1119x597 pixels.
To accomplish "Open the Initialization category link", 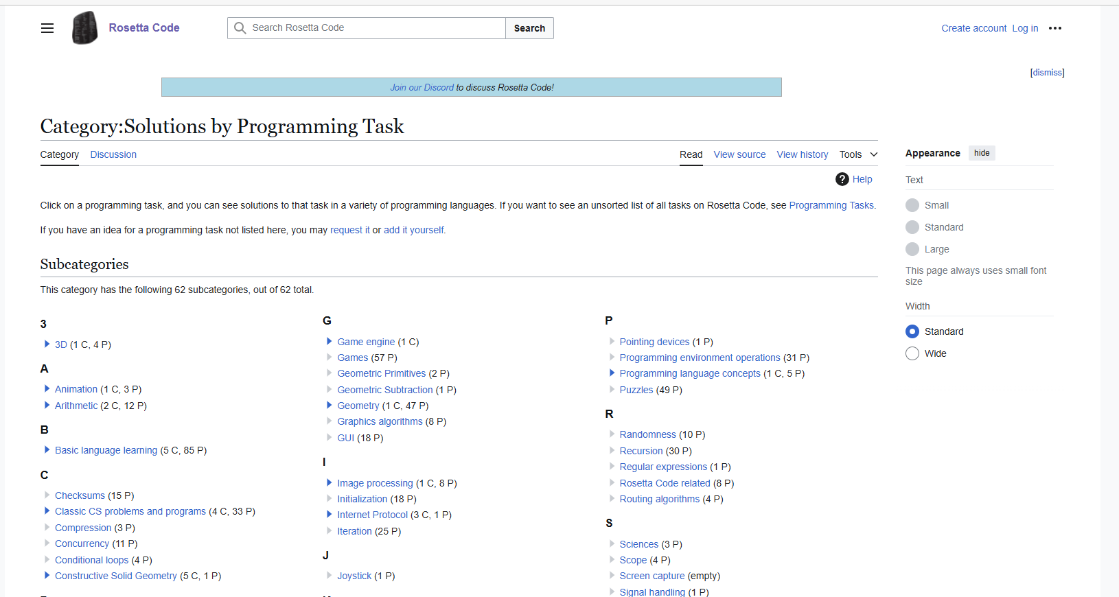I will click(x=362, y=499).
